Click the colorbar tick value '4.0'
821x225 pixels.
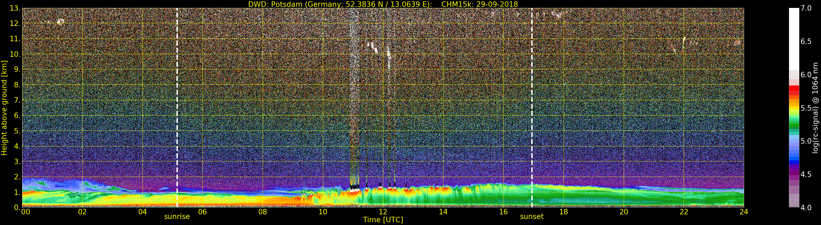pyautogui.click(x=806, y=208)
